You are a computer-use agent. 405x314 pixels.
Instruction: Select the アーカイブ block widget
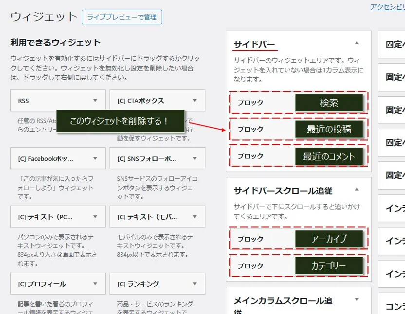tap(298, 239)
